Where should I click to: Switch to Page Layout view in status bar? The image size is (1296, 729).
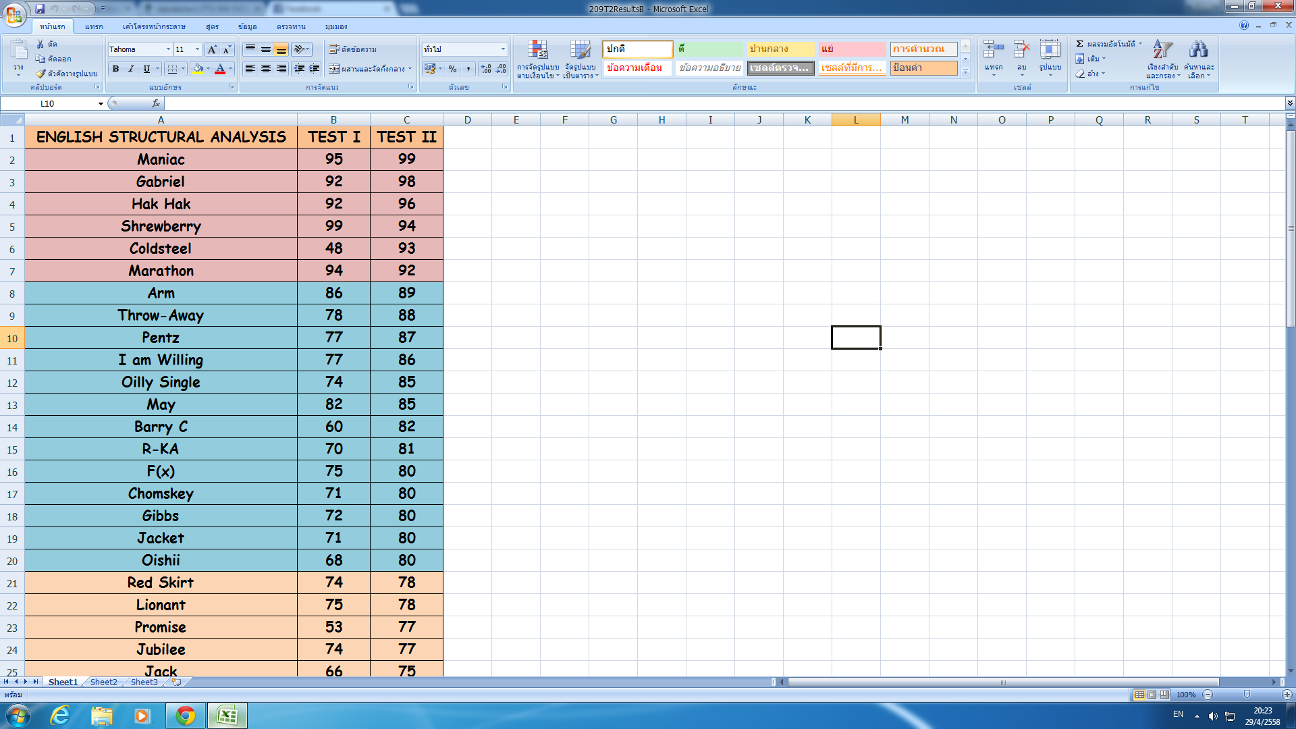pyautogui.click(x=1152, y=695)
